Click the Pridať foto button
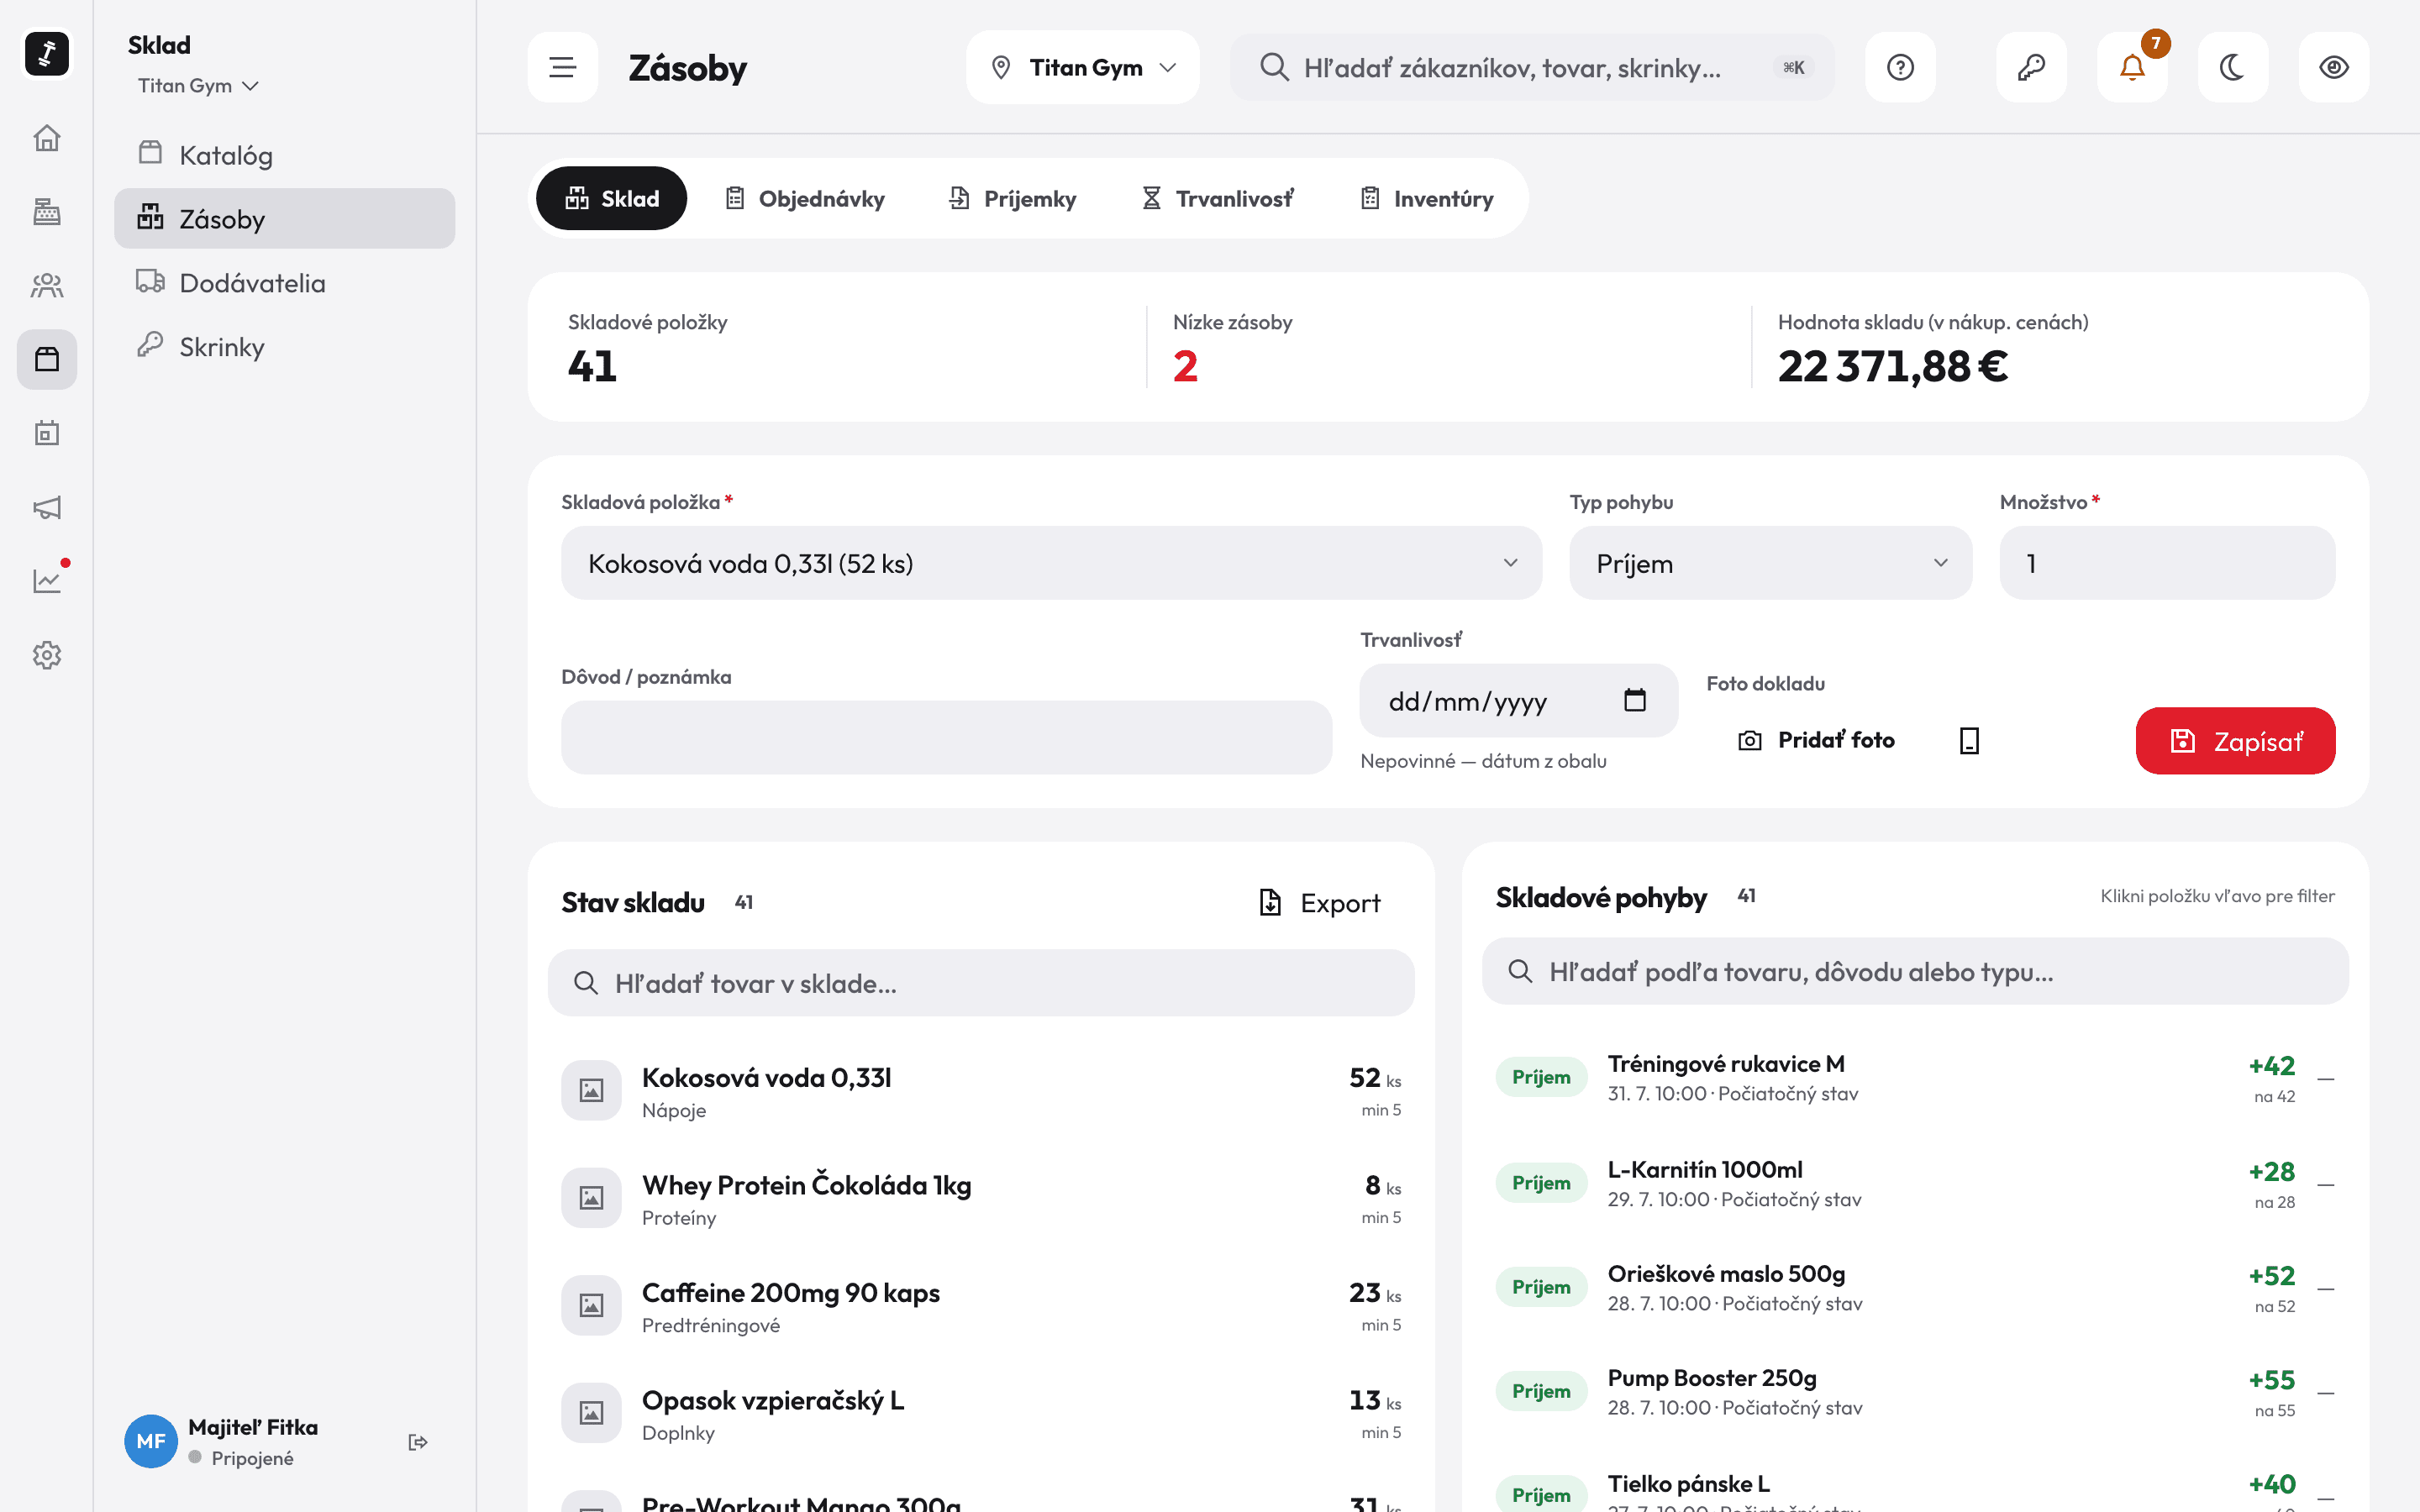Viewport: 2420px width, 1512px height. click(1816, 740)
